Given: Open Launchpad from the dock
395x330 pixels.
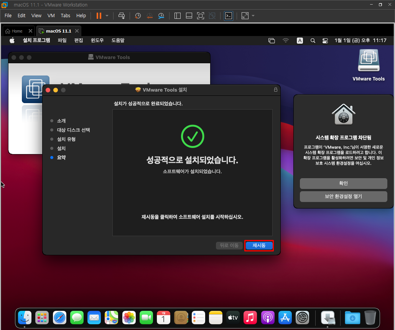Looking at the screenshot, I should pos(42,318).
